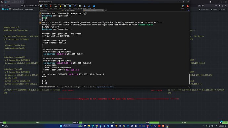Click the View toolbar icon in MobaXterm

tap(65, 7)
